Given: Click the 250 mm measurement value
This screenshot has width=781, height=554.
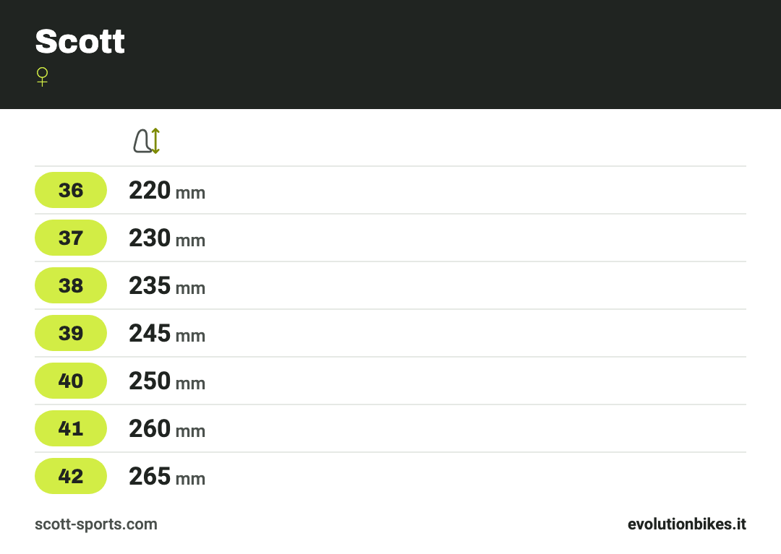Looking at the screenshot, I should click(167, 381).
